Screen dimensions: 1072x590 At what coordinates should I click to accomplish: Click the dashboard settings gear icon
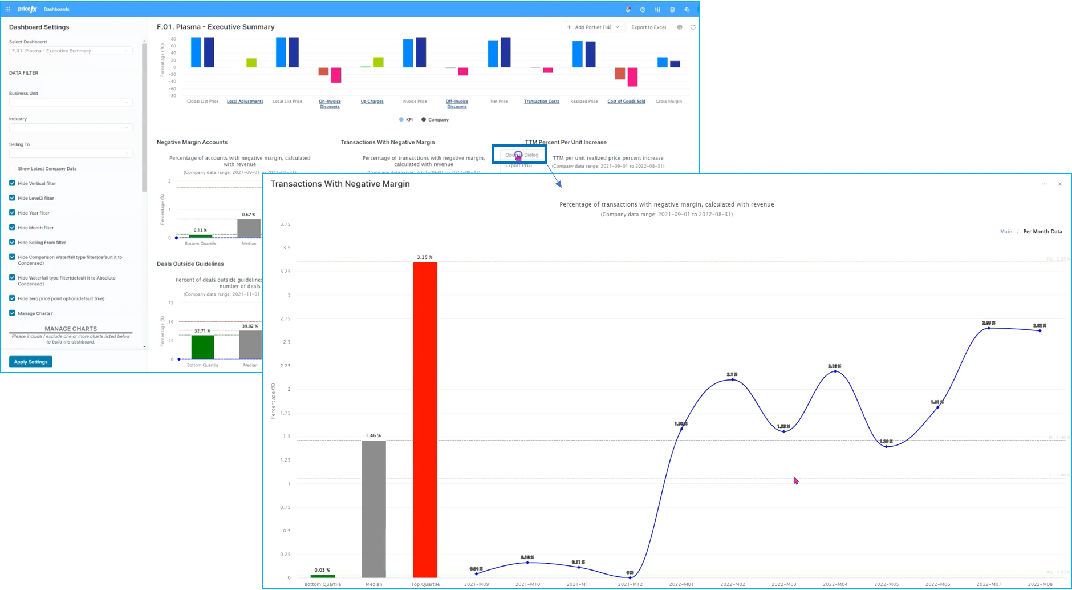pyautogui.click(x=680, y=27)
